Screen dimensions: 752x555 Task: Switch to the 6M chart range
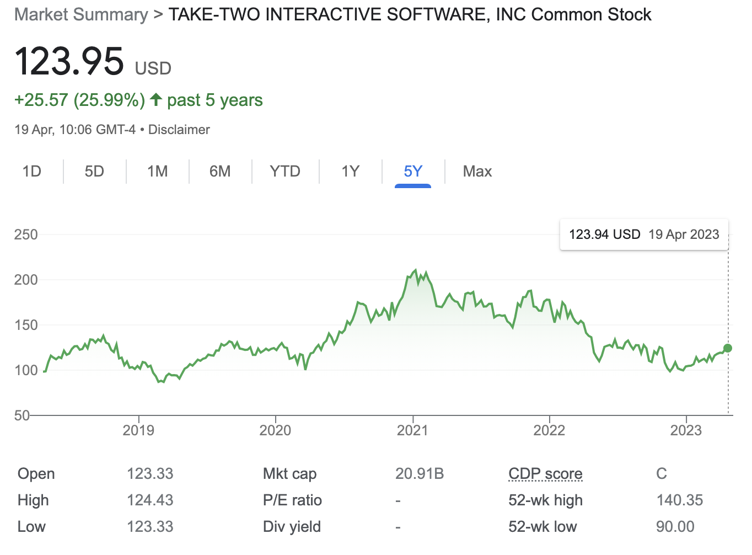coord(220,172)
